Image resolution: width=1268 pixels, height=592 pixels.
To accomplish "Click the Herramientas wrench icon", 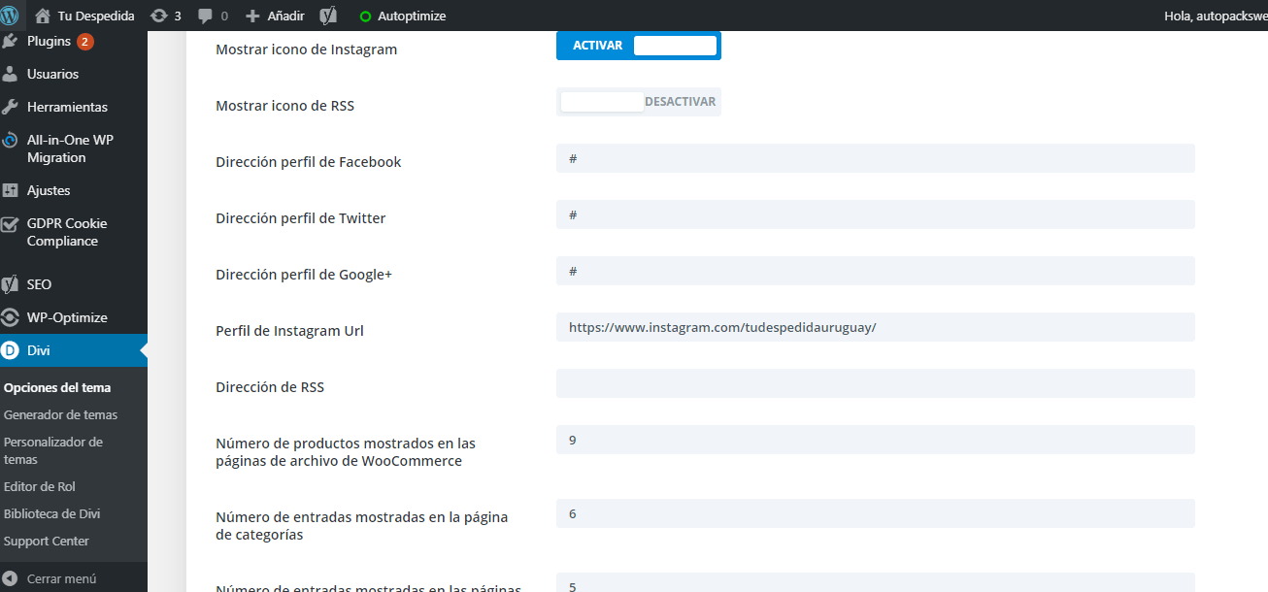I will [11, 107].
